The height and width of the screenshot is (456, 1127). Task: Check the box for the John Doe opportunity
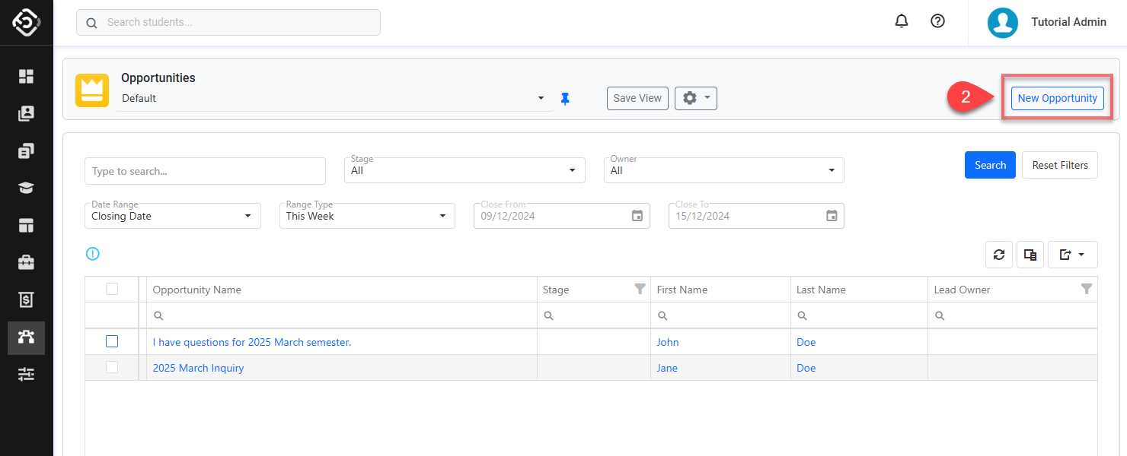pos(112,342)
